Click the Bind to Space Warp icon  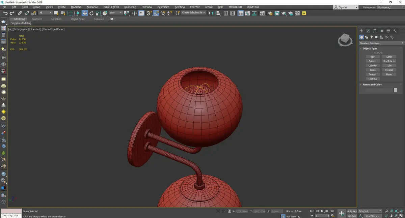point(33,13)
